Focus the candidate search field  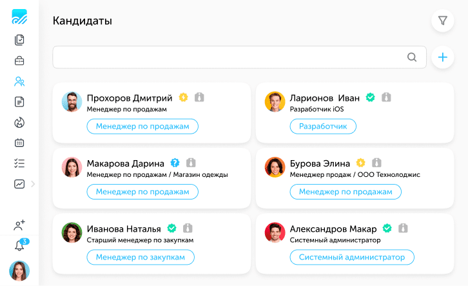click(239, 57)
